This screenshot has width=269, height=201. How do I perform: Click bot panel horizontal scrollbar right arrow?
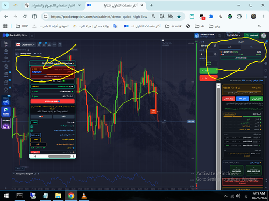pyautogui.click(x=74, y=157)
